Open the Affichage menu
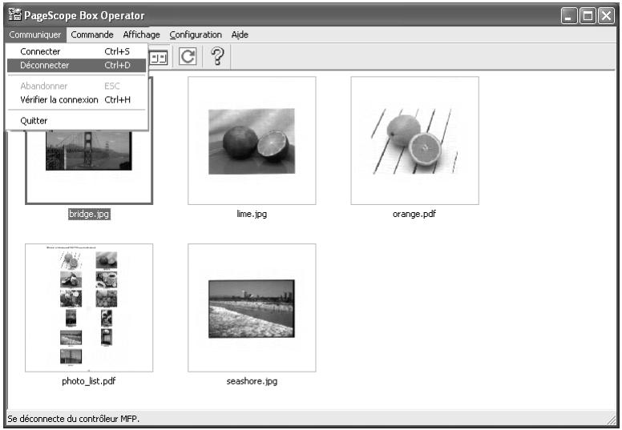Screen dimensions: 622x430 click(x=141, y=35)
